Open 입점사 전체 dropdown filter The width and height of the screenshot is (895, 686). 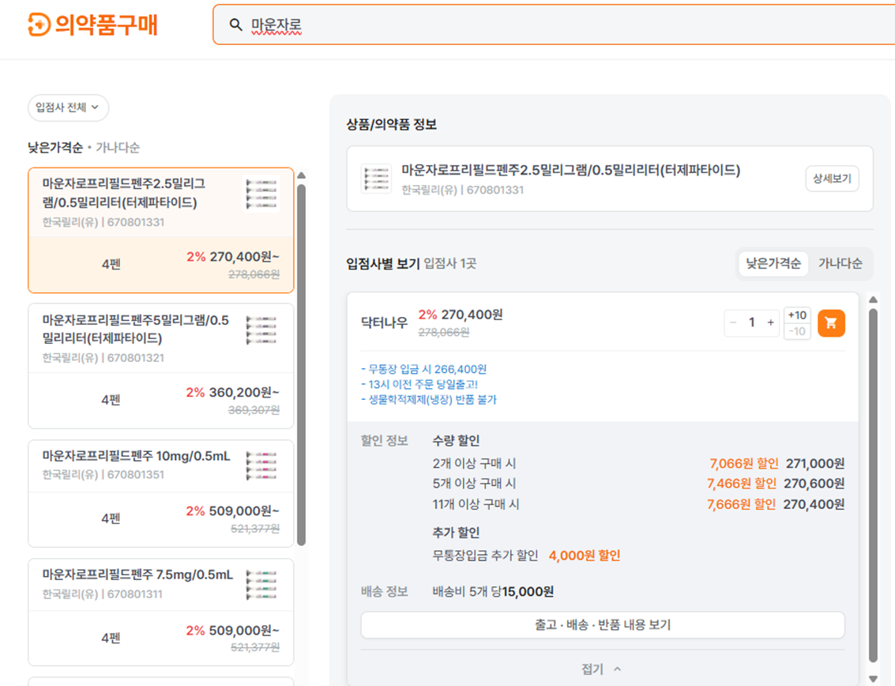68,107
